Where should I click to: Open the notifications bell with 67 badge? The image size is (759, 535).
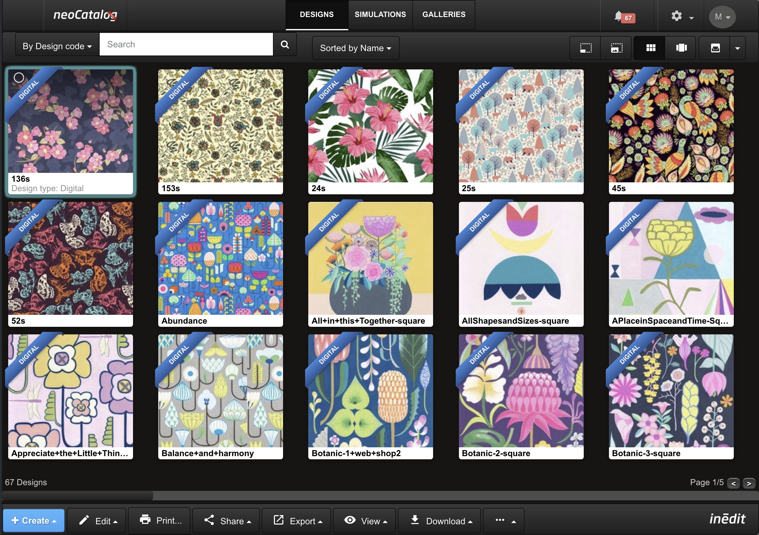point(619,16)
